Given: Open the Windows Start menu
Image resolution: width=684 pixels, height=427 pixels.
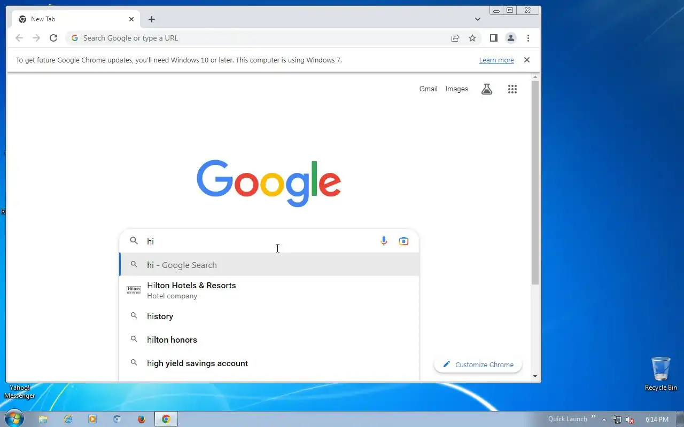Looking at the screenshot, I should (x=13, y=418).
